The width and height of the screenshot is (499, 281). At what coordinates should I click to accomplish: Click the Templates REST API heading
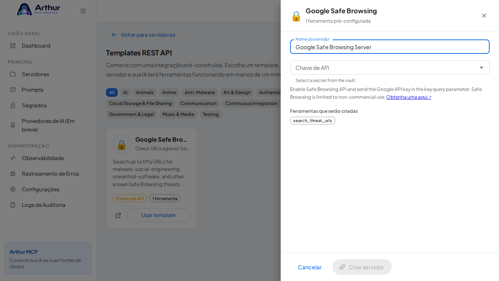point(139,53)
